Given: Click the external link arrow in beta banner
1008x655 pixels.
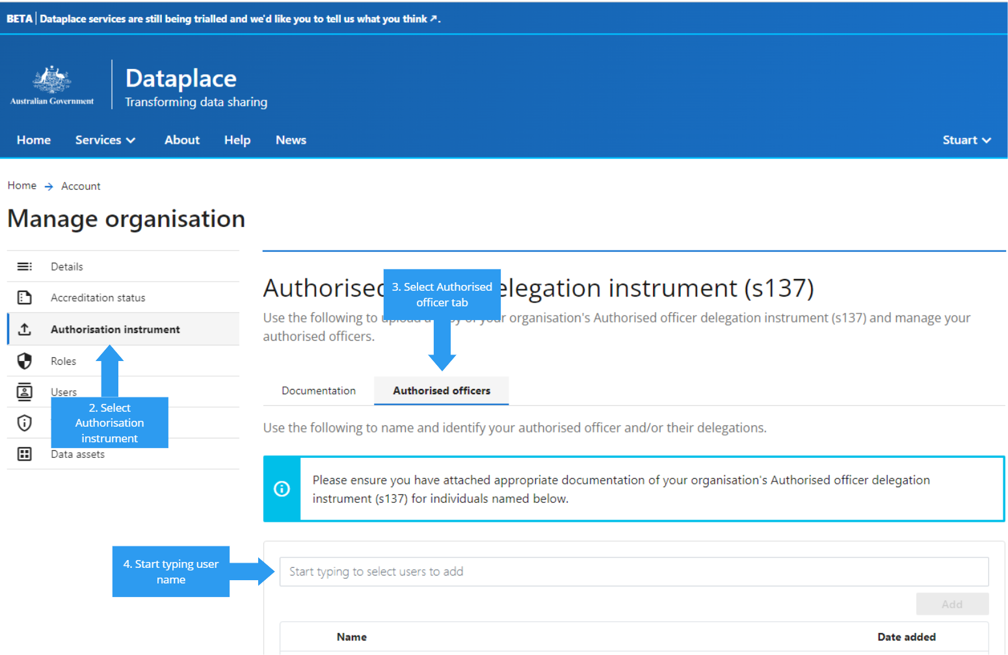Looking at the screenshot, I should 433,19.
